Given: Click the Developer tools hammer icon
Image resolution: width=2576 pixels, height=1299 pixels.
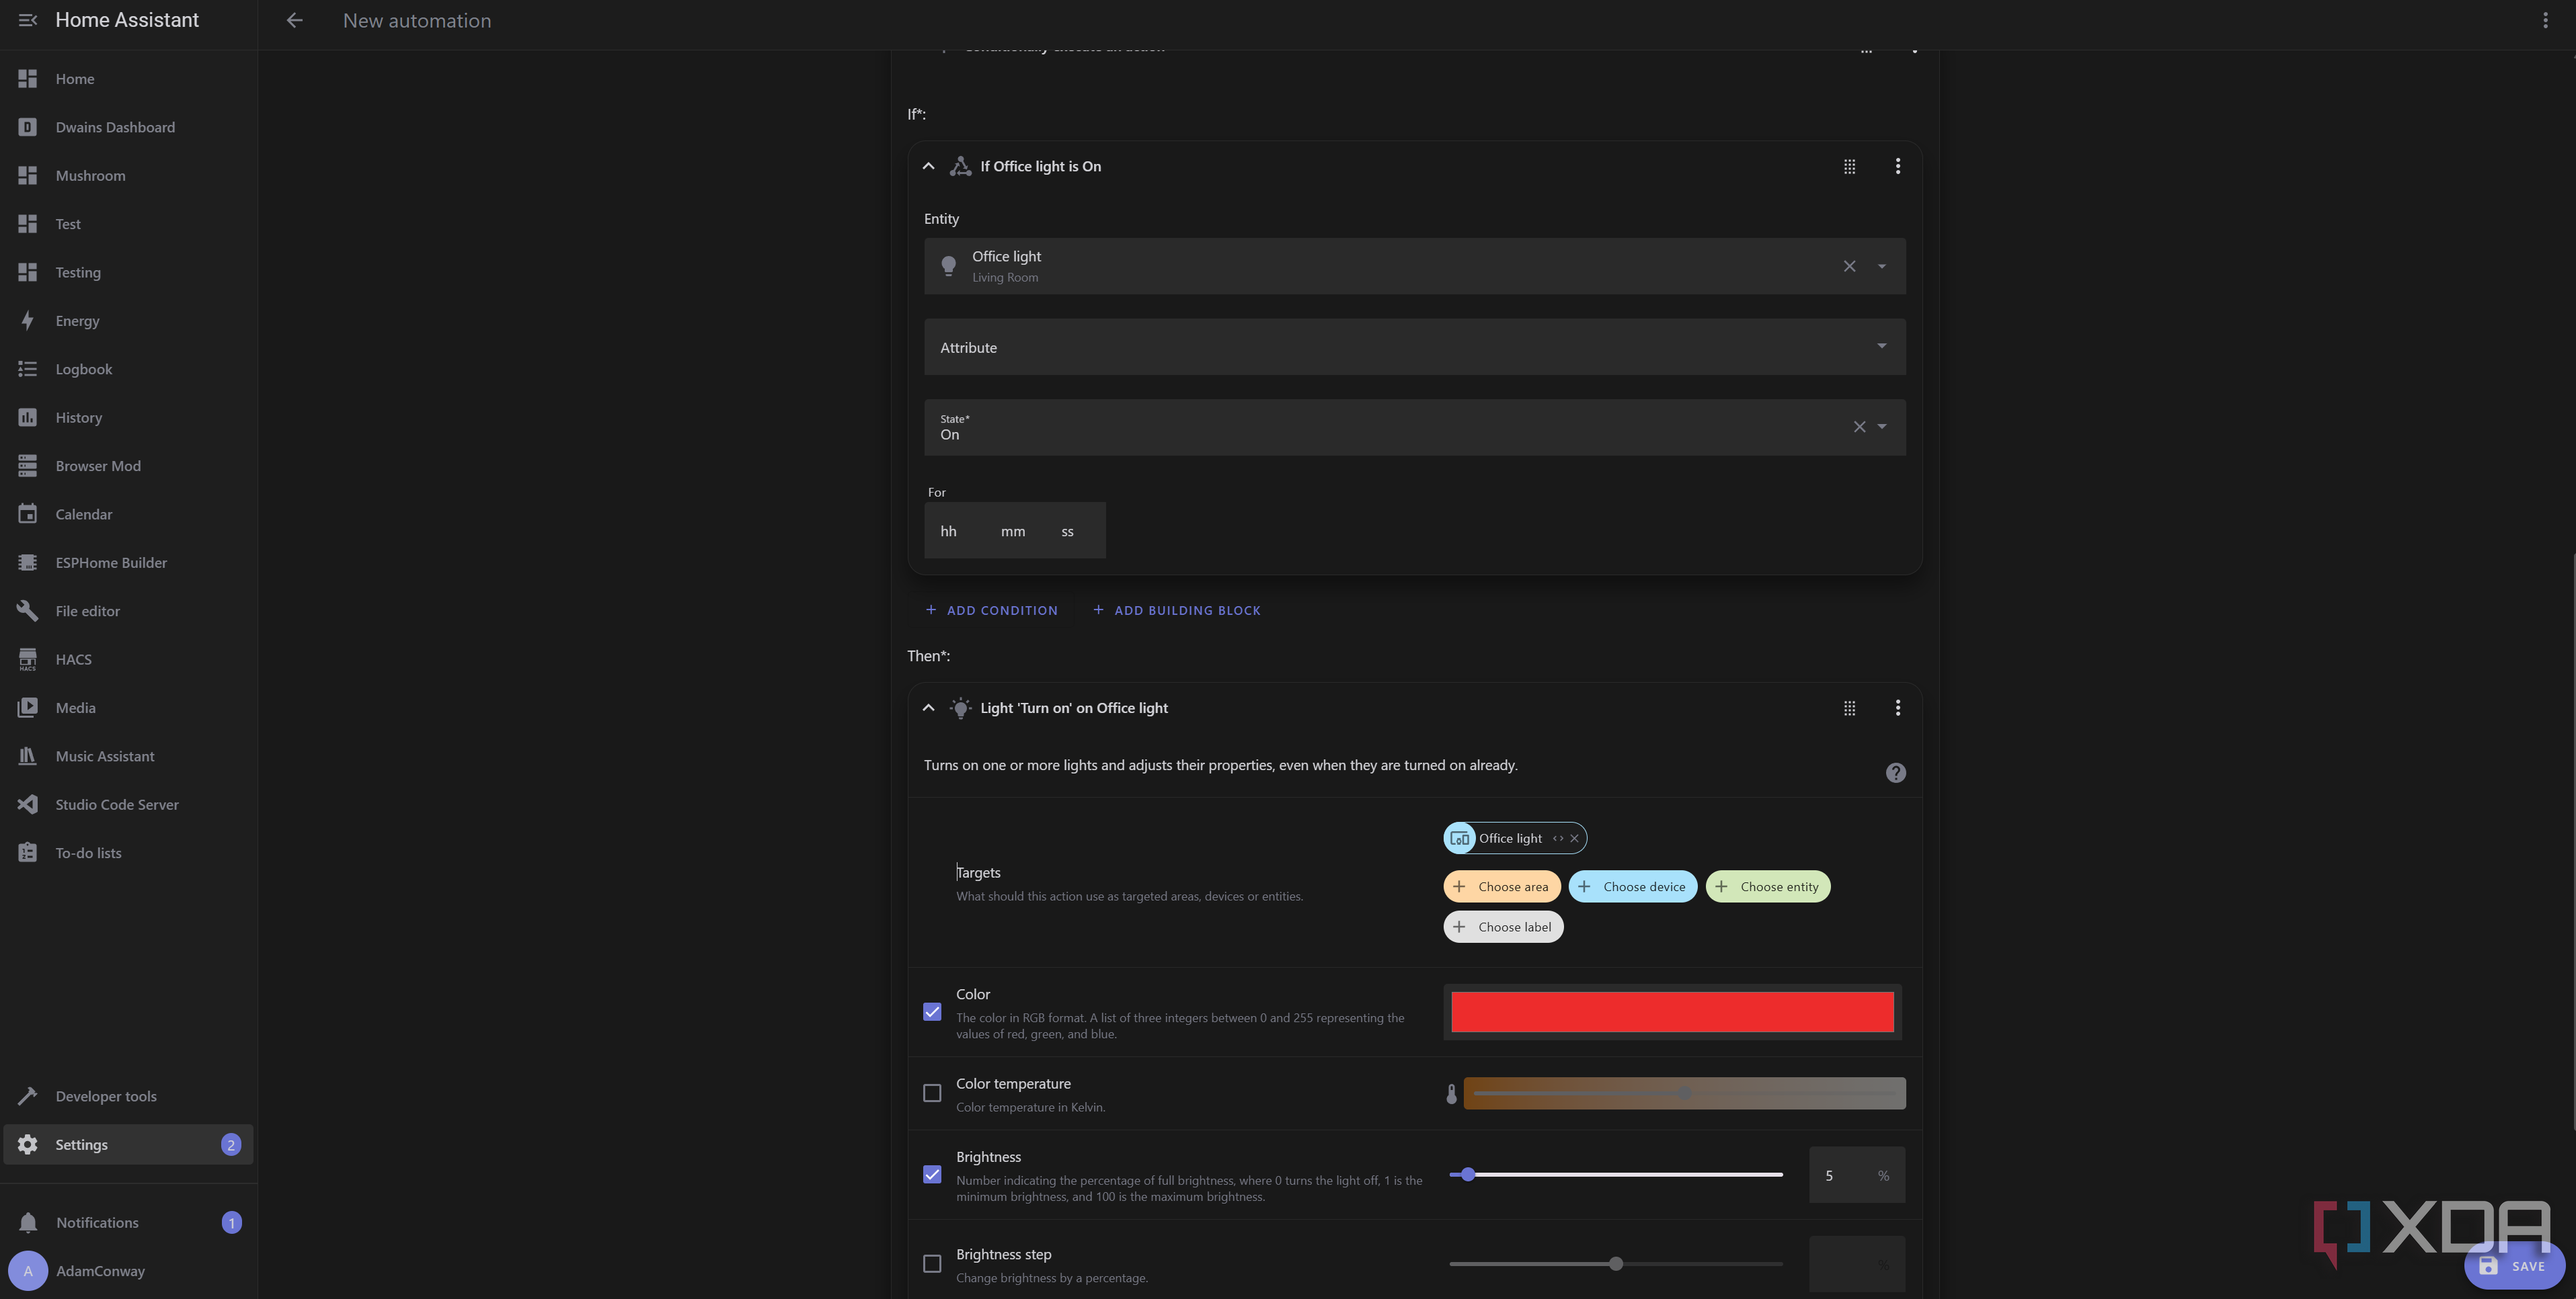Looking at the screenshot, I should coord(27,1096).
